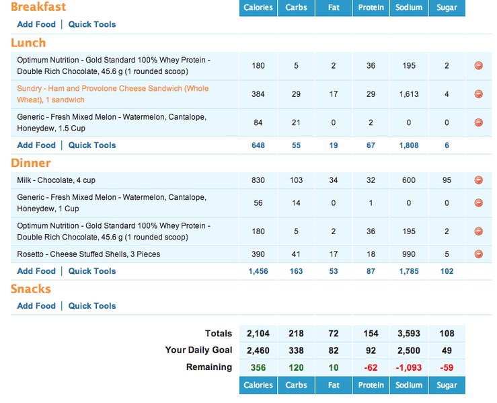Select the Lunch Whey Protein food name
The height and width of the screenshot is (403, 497).
click(x=114, y=66)
